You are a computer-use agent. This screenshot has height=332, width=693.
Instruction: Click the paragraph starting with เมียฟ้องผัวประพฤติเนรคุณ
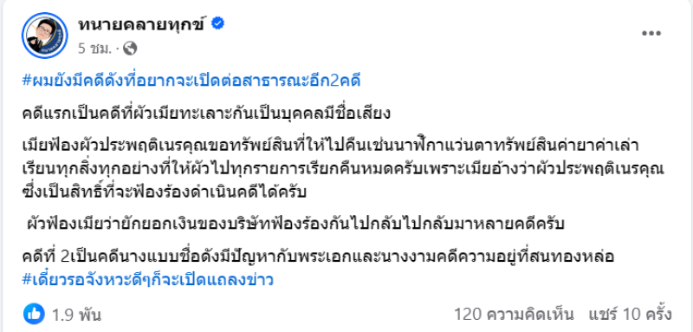[x=343, y=168]
